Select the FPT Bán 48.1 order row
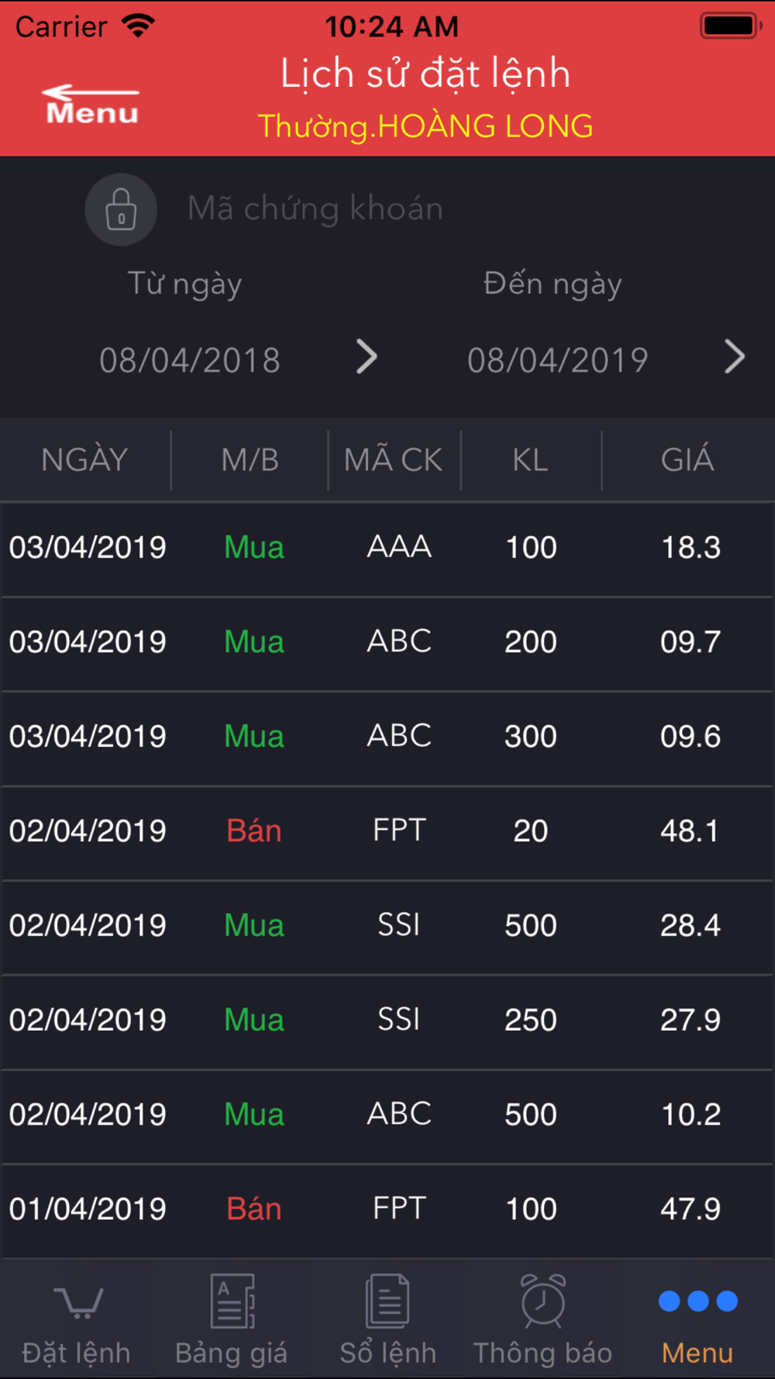775x1379 pixels. tap(387, 832)
